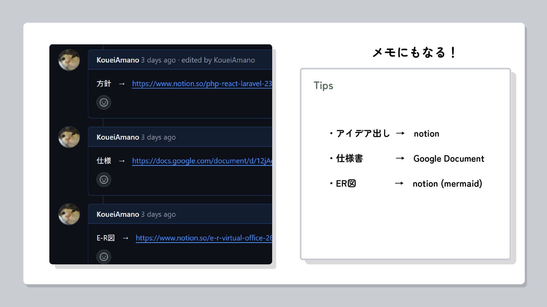
Task: Click cat avatar beside third KoueiAmano comment
Action: point(69,214)
